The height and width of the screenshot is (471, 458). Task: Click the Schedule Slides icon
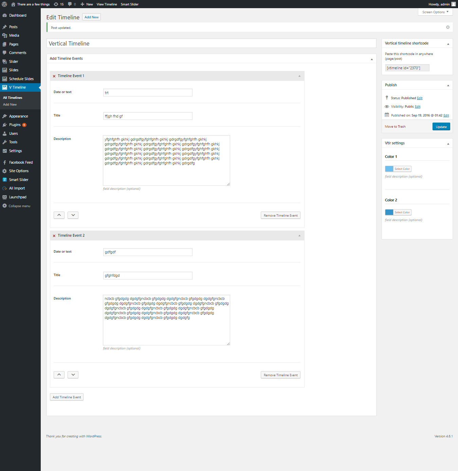[x=5, y=79]
